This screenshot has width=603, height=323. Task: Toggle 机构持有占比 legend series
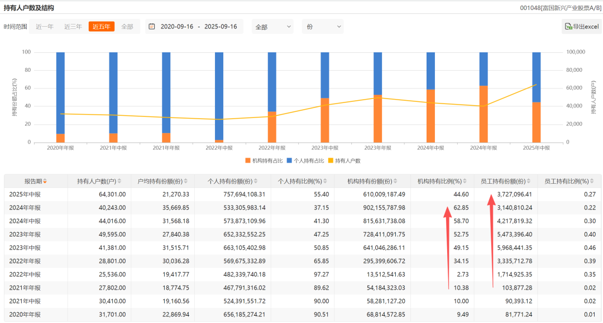(265, 161)
